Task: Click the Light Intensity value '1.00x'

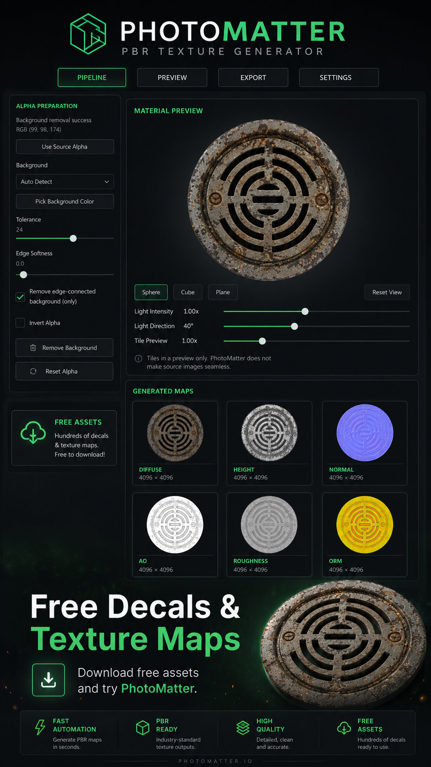Action: pyautogui.click(x=191, y=311)
